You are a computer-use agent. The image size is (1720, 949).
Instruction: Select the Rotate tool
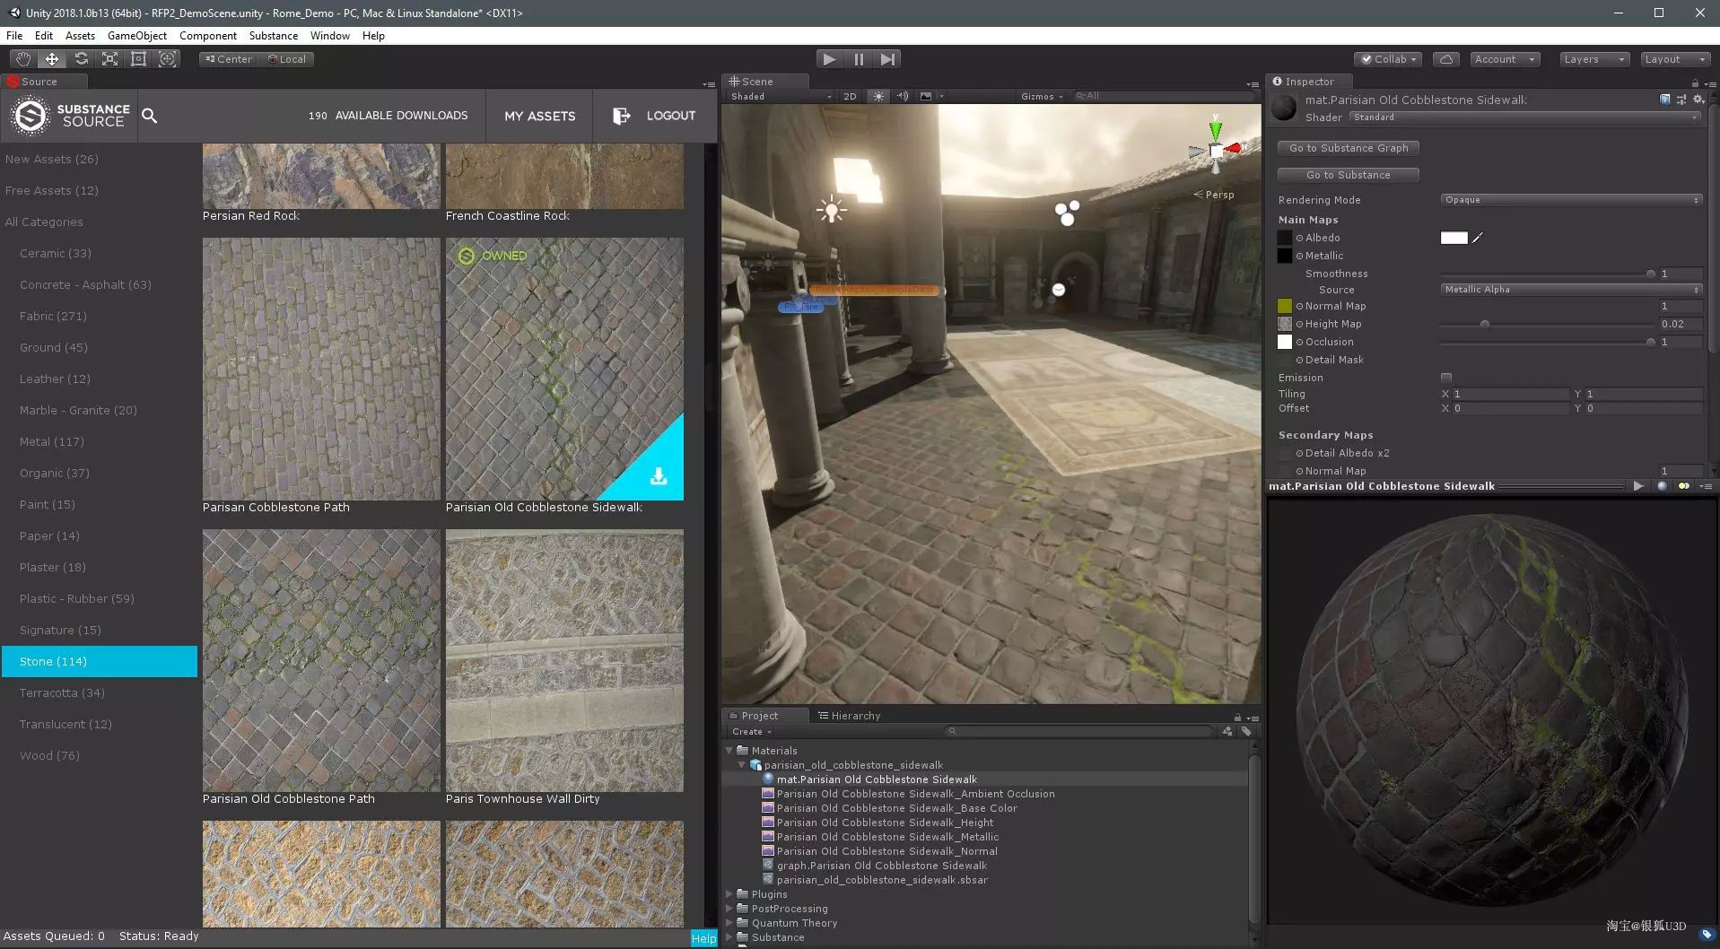point(81,59)
